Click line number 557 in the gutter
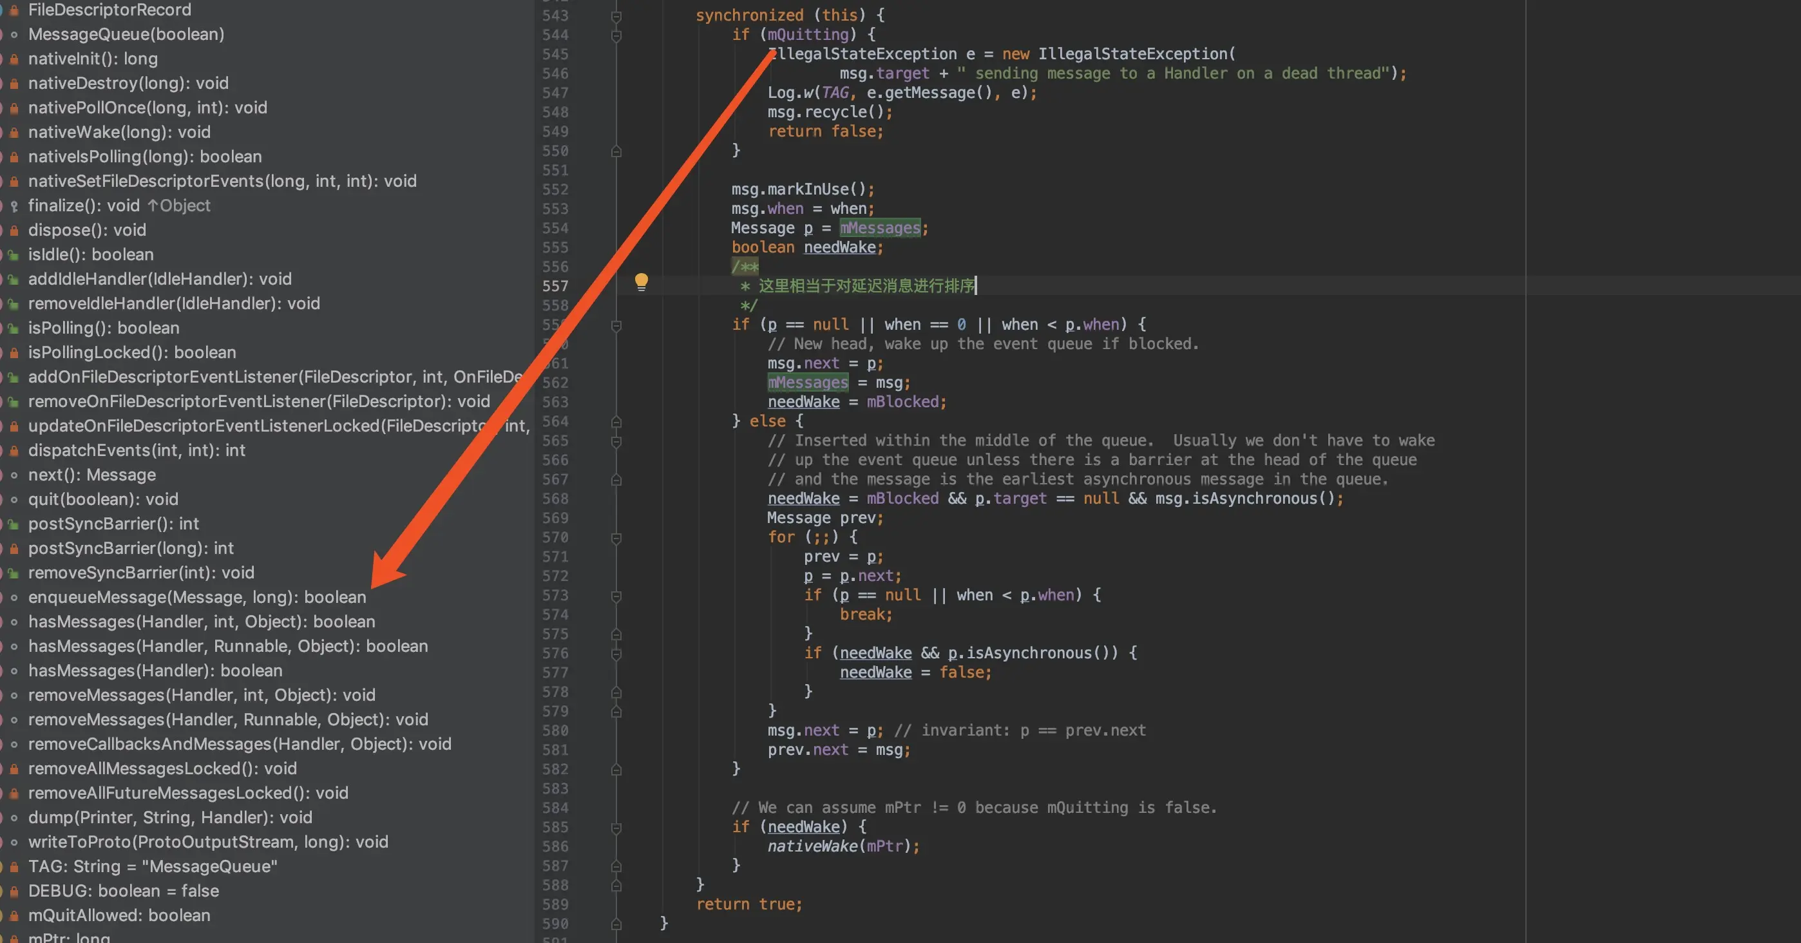Screen dimensions: 1801x943 [555, 286]
